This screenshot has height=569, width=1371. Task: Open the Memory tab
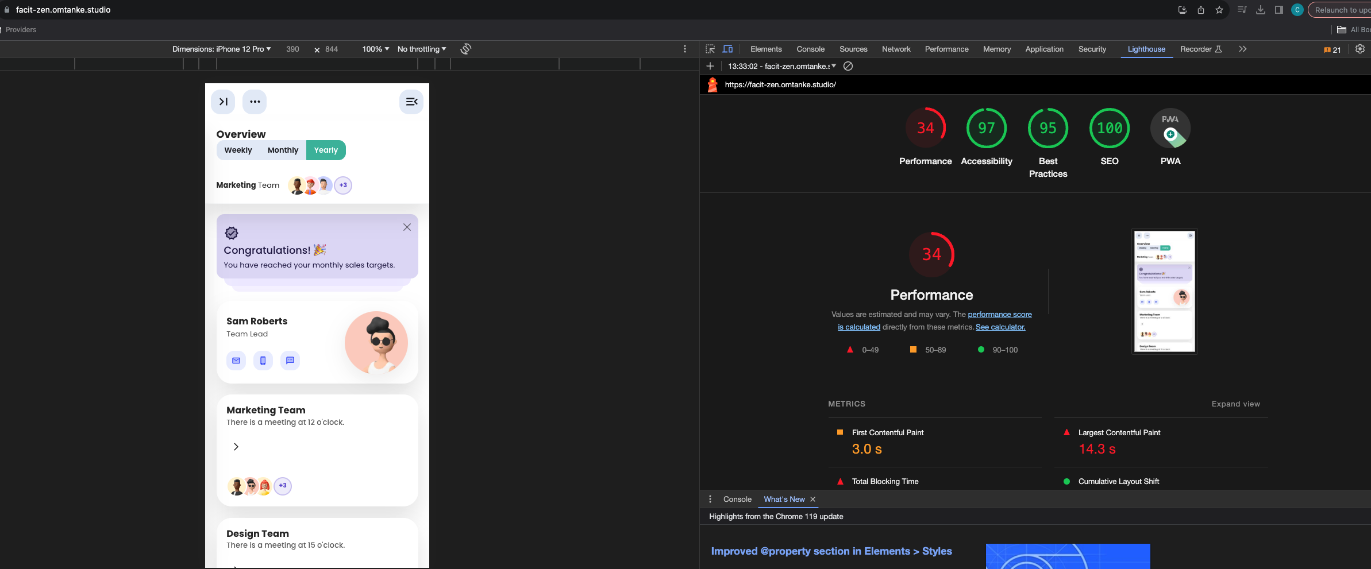coord(997,49)
